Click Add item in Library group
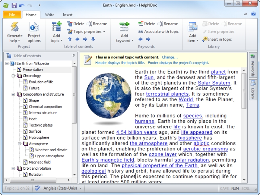260x195 pixels. coord(192,28)
